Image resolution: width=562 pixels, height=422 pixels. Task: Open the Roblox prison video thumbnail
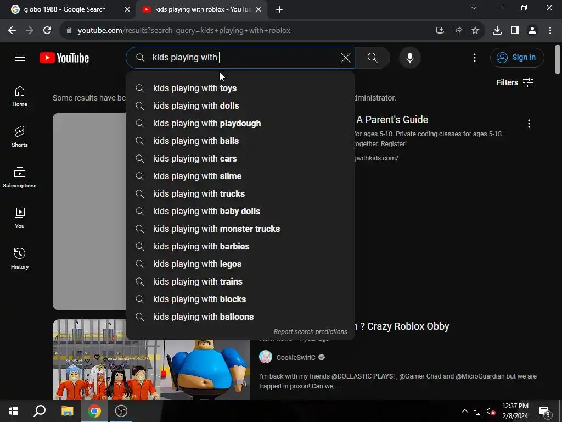point(151,369)
